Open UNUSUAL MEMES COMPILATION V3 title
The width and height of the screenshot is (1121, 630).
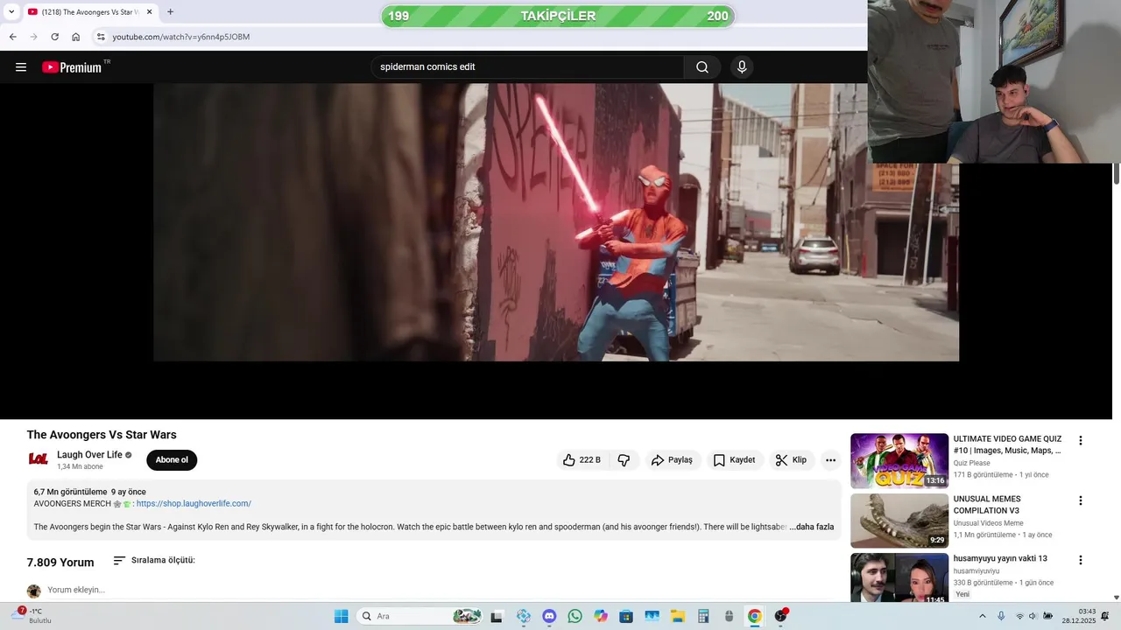point(988,505)
